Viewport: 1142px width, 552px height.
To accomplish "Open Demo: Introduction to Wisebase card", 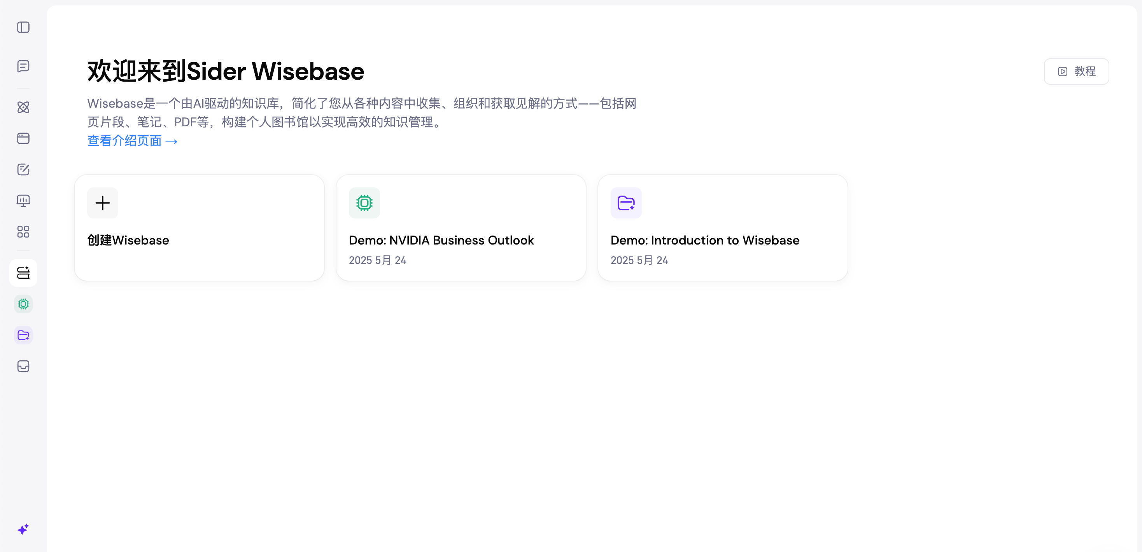I will [704, 240].
